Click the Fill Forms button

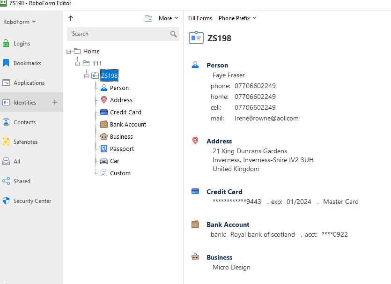click(x=200, y=18)
